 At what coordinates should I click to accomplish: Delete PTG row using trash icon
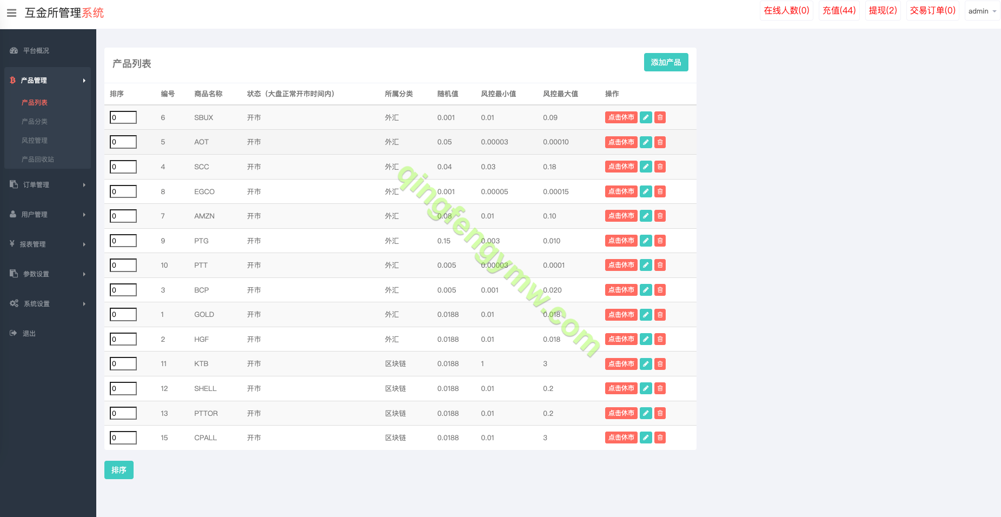[660, 241]
